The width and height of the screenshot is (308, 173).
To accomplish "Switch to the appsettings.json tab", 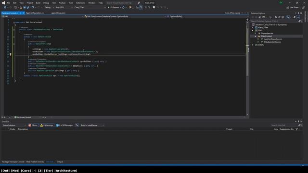I will pos(58,13).
